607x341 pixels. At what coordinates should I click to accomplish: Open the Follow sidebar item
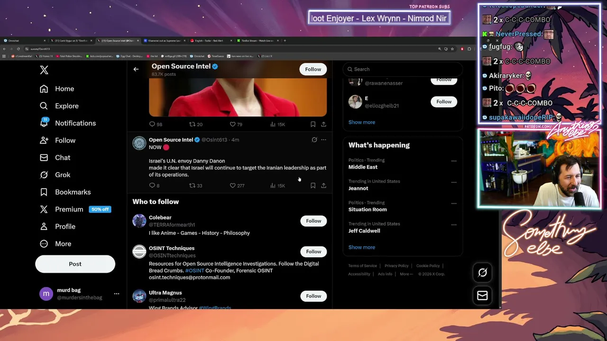57,140
